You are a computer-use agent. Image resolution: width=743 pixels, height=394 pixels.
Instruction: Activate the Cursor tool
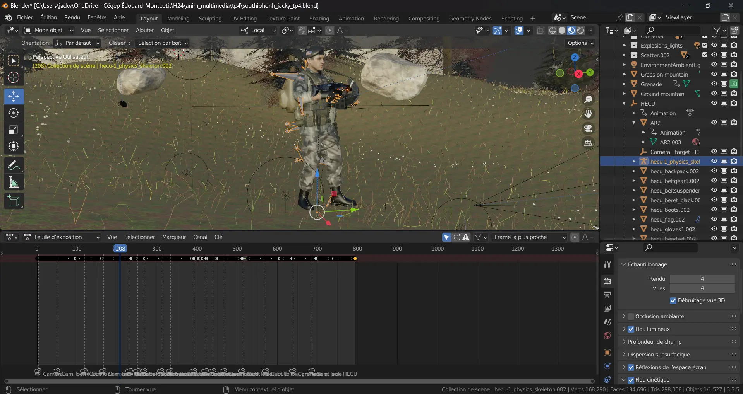pos(14,78)
